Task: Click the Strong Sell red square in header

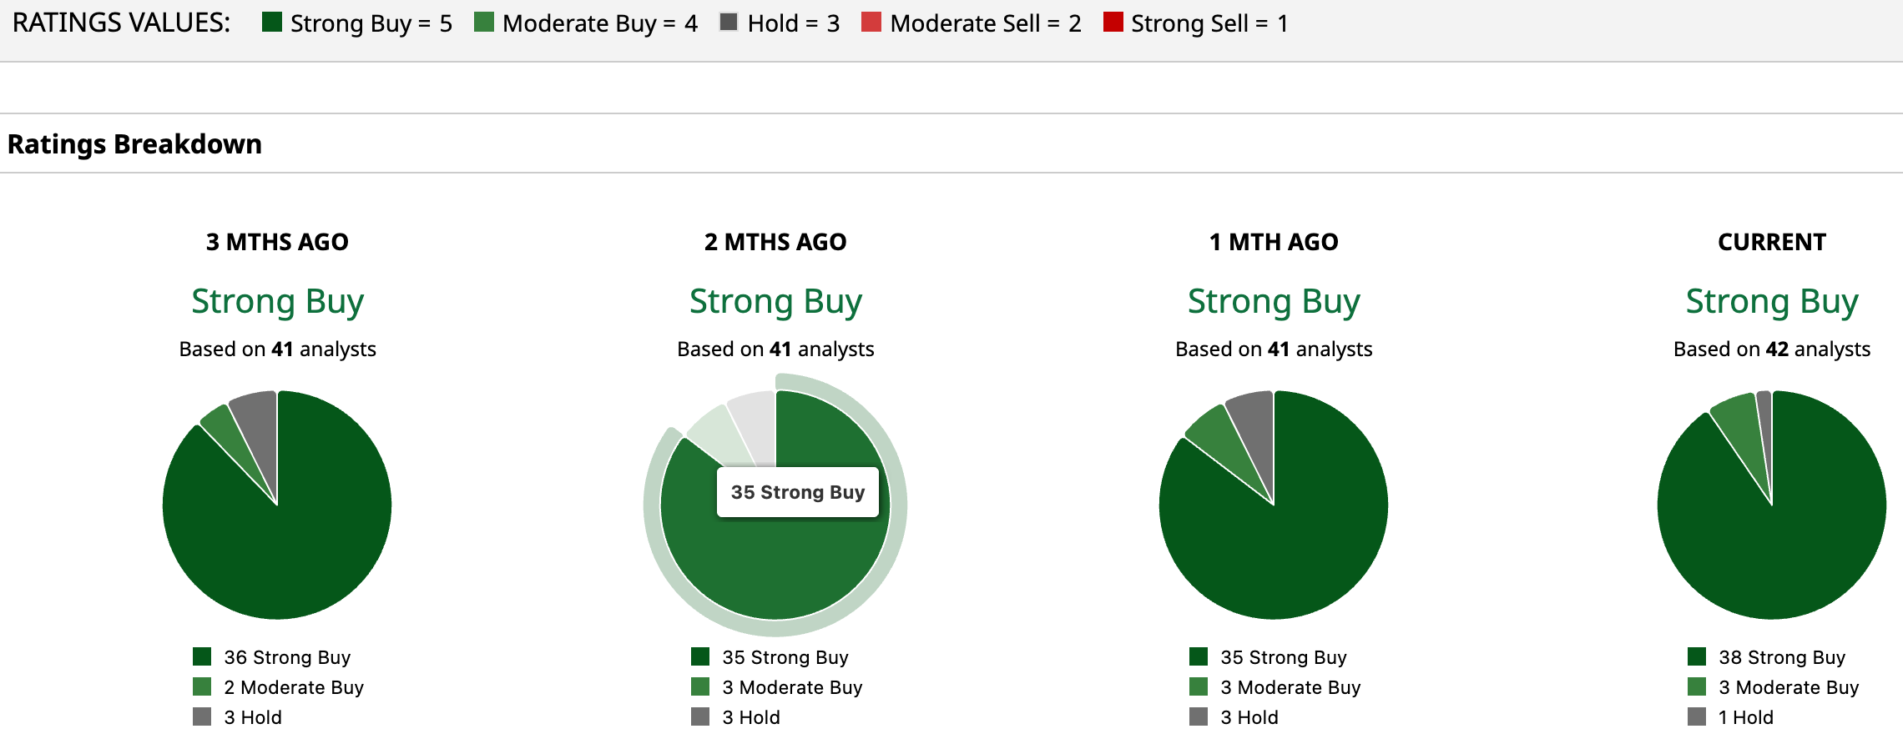Action: point(1113,23)
